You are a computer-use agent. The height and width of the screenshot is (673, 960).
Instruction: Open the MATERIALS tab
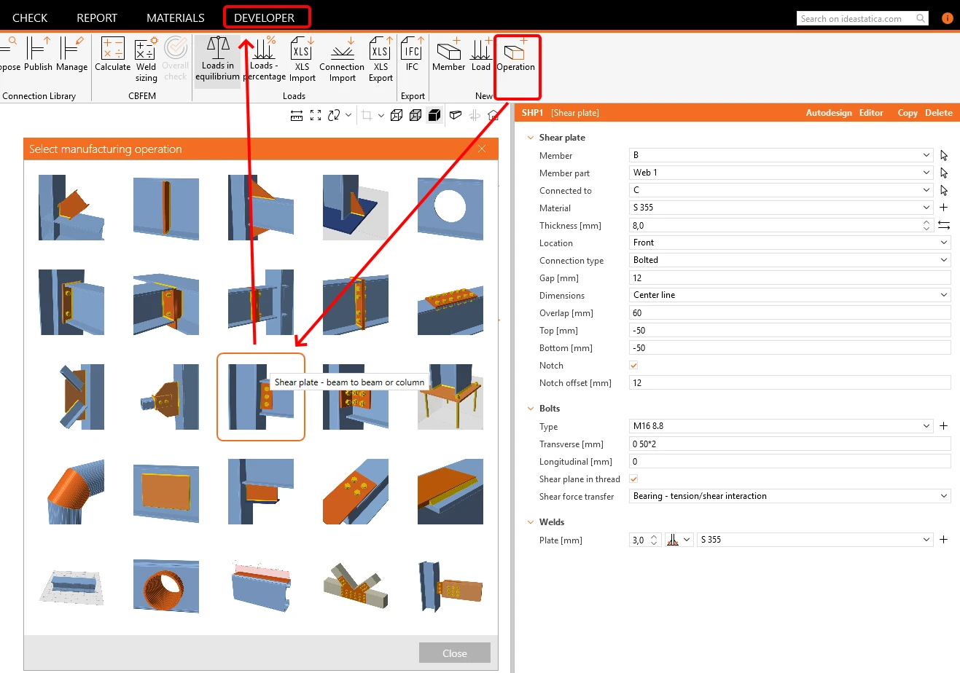pyautogui.click(x=176, y=17)
